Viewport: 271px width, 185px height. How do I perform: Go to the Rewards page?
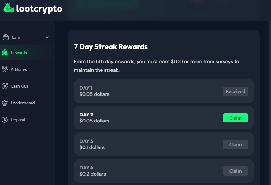coord(19,53)
